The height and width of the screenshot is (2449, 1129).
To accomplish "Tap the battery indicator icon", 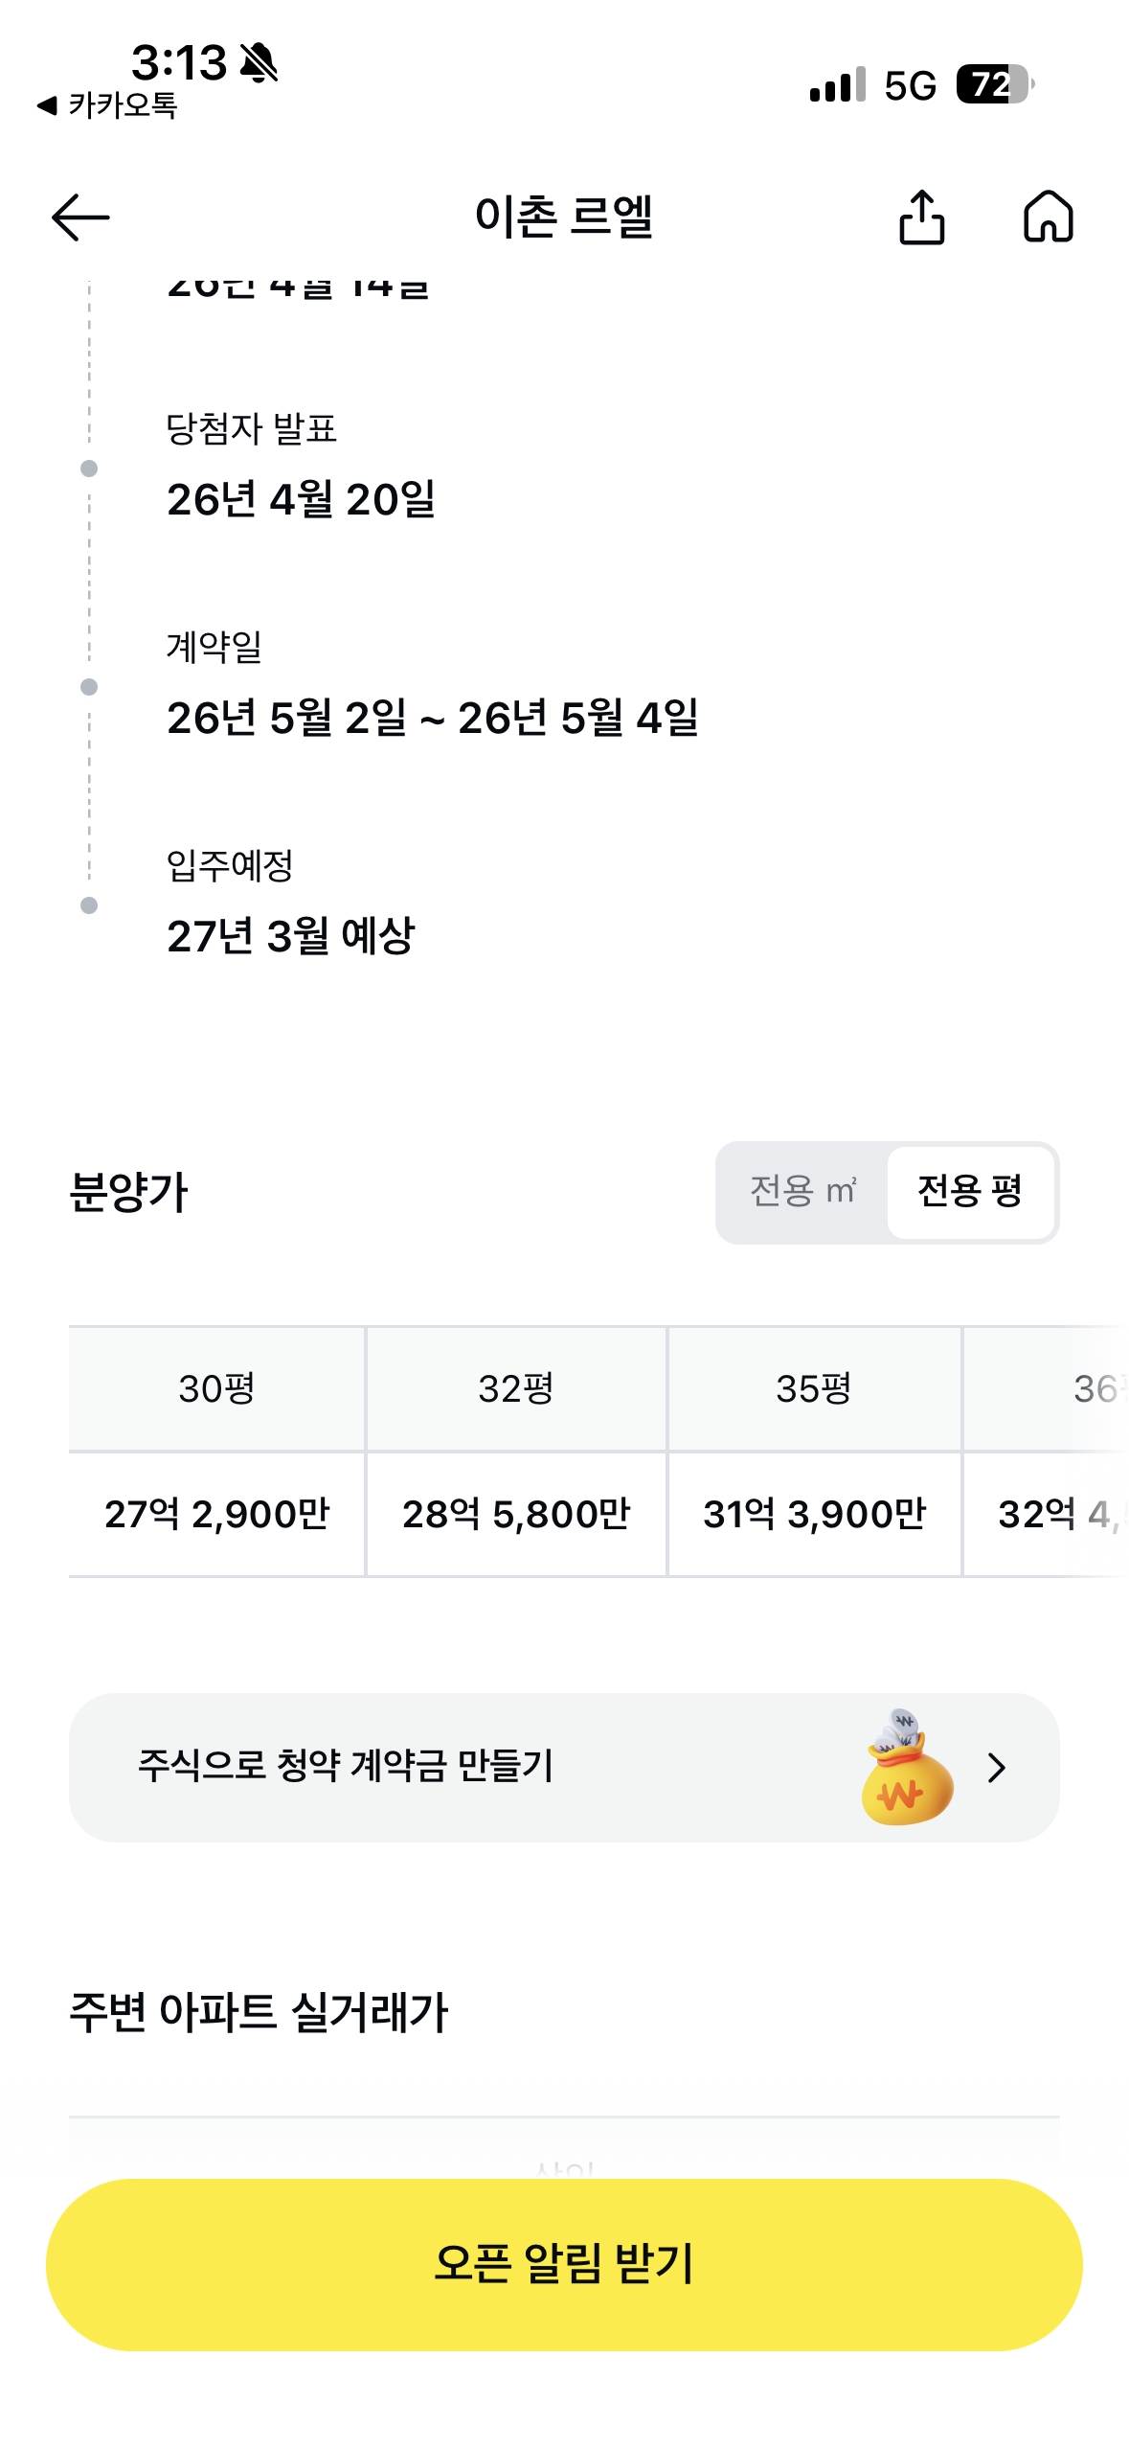I will point(994,84).
